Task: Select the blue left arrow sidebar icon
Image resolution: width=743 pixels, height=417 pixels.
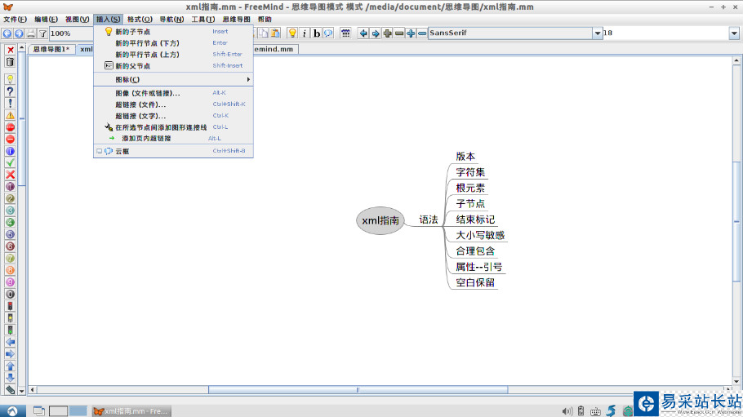Action: coord(10,342)
